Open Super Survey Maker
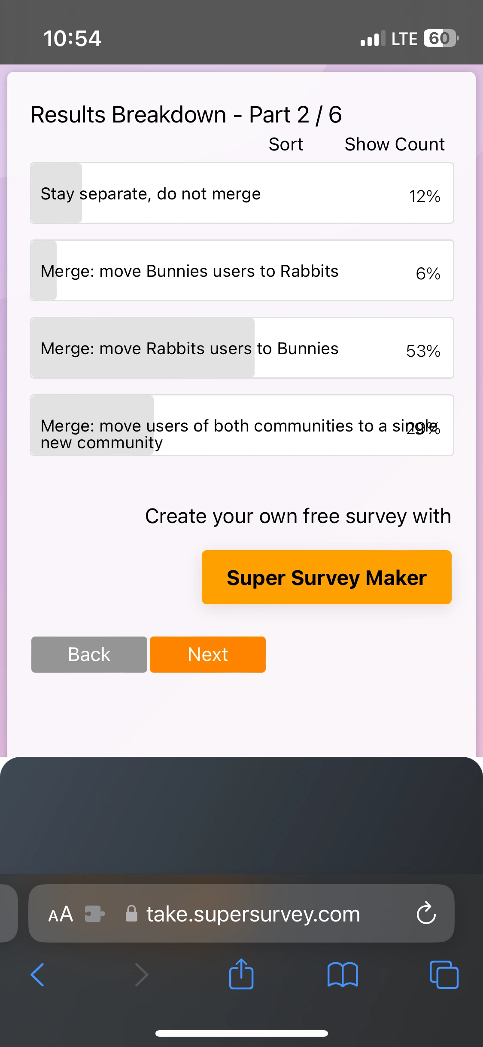483x1047 pixels. pos(326,577)
